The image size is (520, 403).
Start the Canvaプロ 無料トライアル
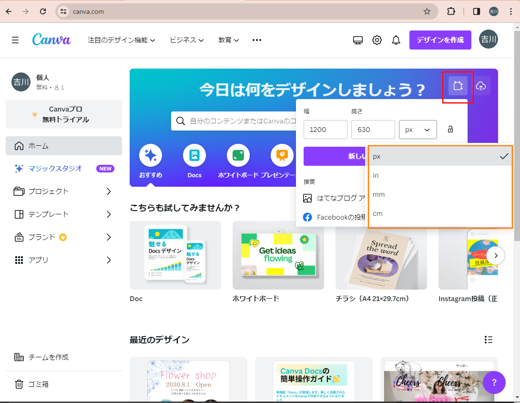pos(64,114)
